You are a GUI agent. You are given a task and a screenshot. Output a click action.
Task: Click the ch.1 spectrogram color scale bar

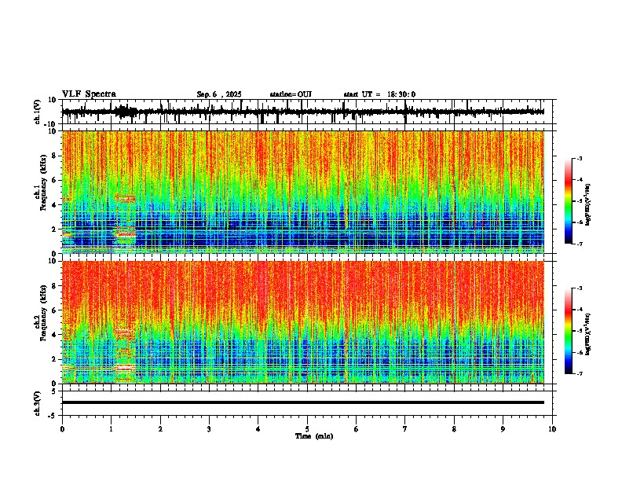pos(568,201)
